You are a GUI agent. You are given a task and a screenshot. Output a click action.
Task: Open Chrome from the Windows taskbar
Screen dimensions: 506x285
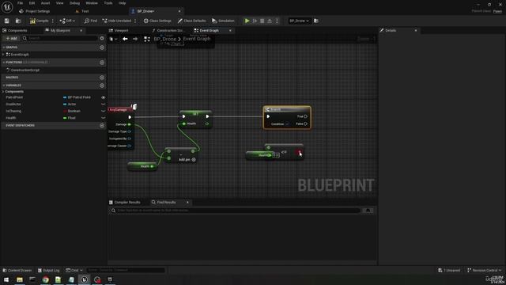coord(46,279)
